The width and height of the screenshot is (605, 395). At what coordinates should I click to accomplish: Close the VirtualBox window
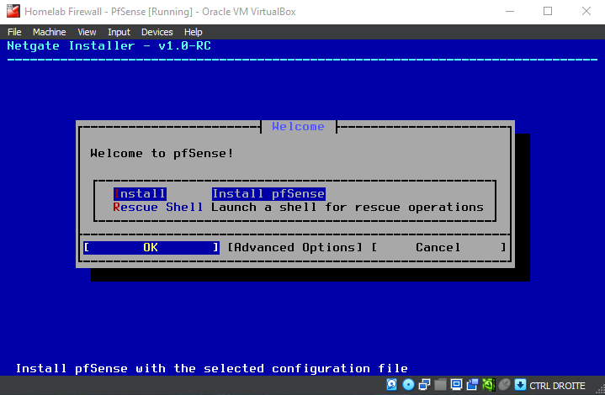coord(586,11)
